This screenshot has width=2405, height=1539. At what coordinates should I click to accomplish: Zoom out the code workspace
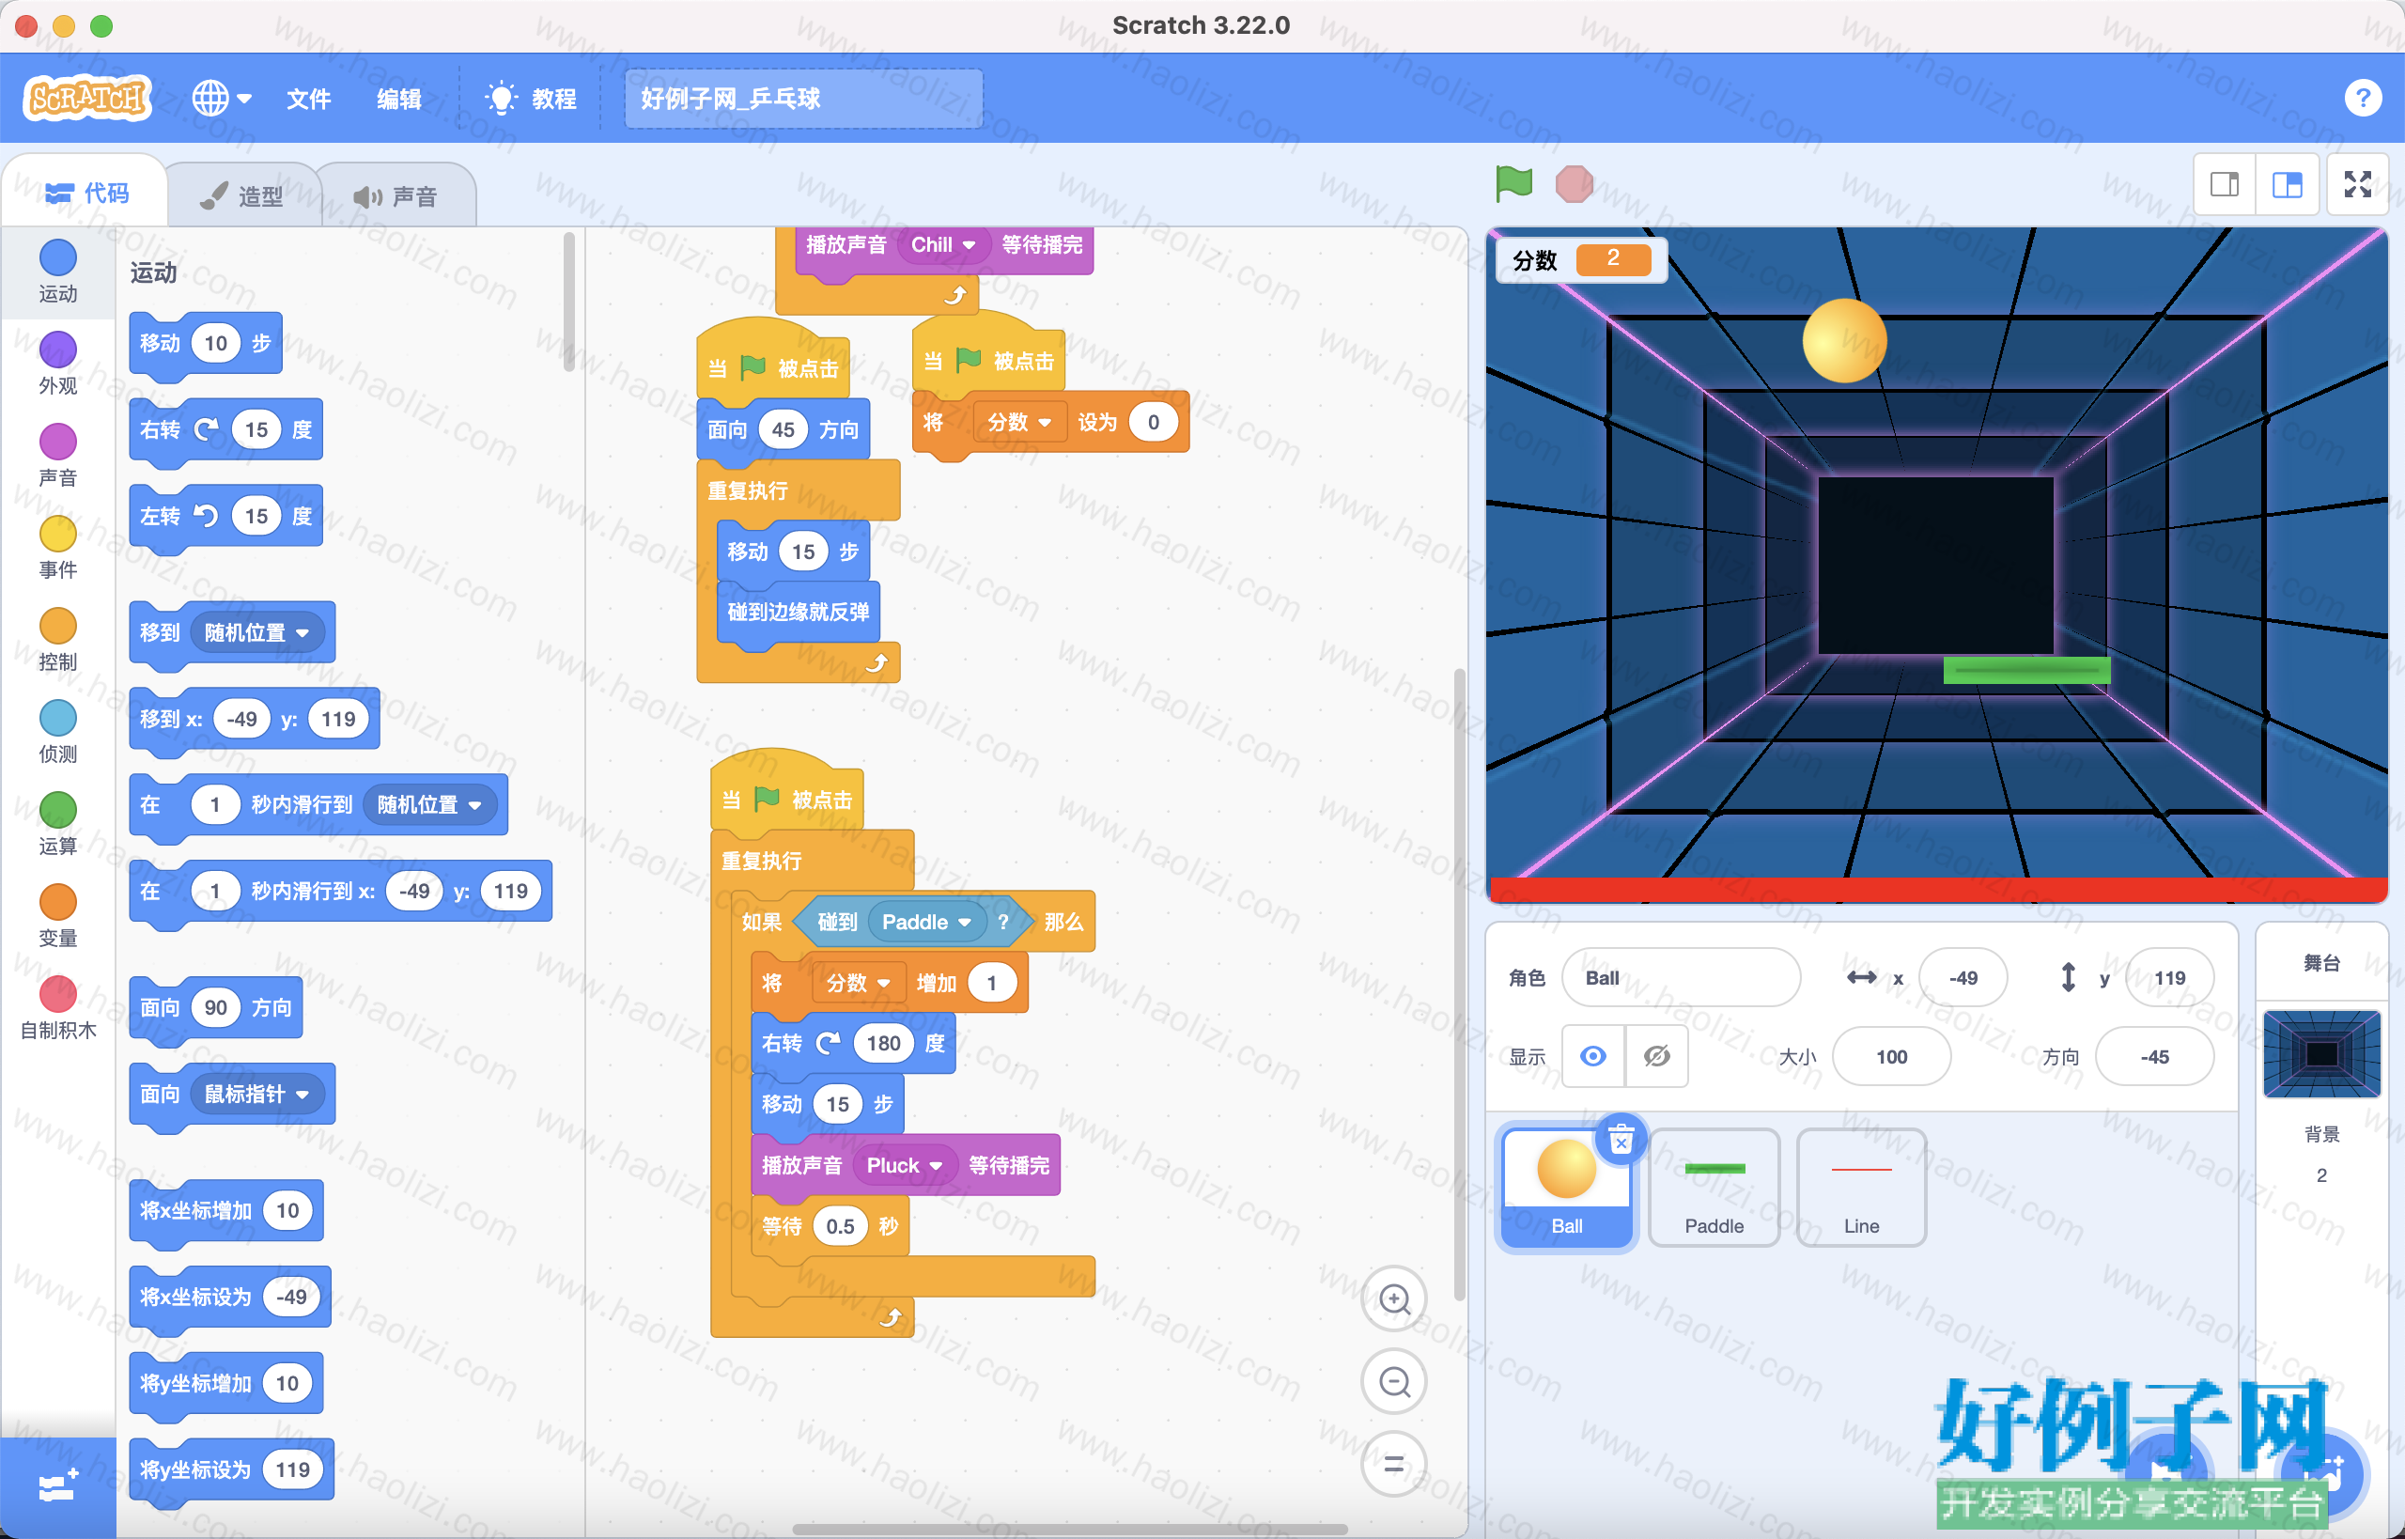[x=1394, y=1382]
